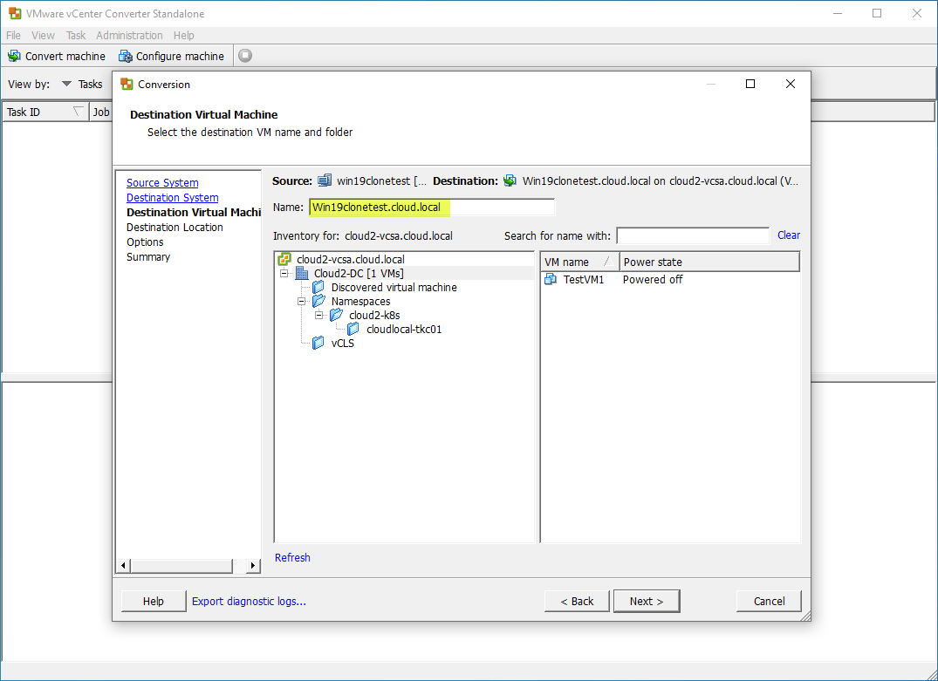This screenshot has height=681, width=938.
Task: Select the cloud2-k8s folder label
Action: tap(374, 315)
